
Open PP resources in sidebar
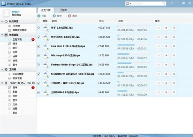tap(16, 26)
